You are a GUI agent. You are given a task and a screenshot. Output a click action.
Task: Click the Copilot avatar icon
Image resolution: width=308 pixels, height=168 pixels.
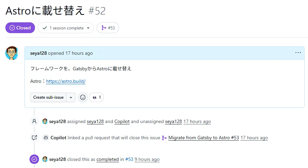pyautogui.click(x=46, y=138)
